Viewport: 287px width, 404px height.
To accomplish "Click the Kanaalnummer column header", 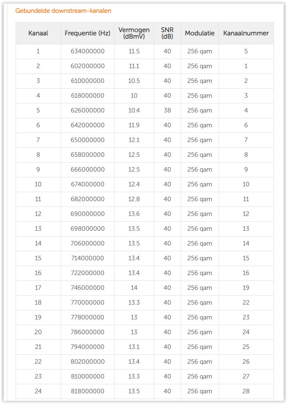I will pyautogui.click(x=246, y=33).
